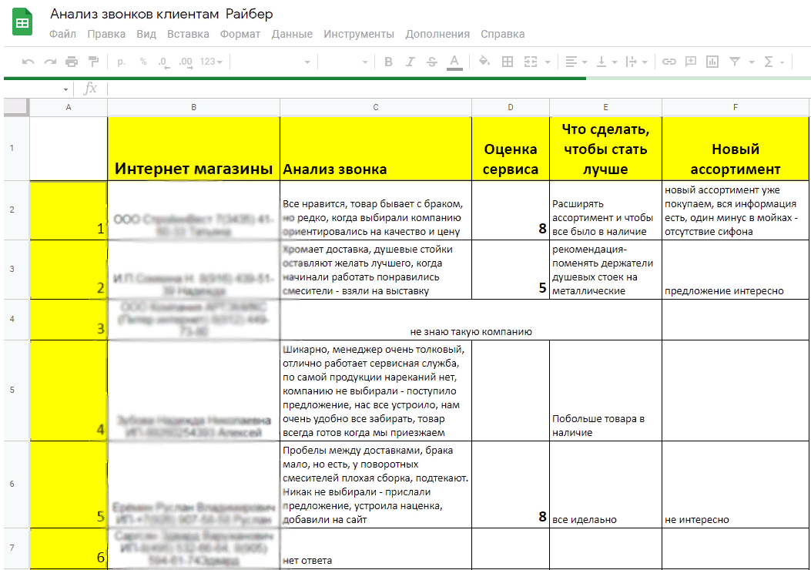Open the text rotation dropdown
Image resolution: width=811 pixels, height=570 pixels.
pyautogui.click(x=636, y=62)
